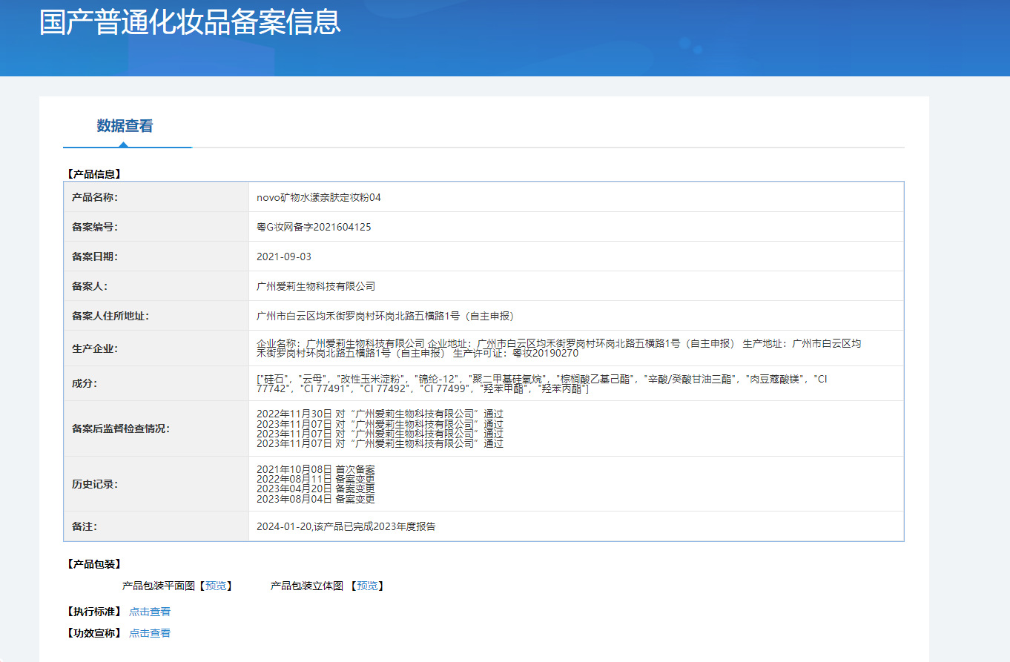Select the 2022年11月30日 inspection entry
The width and height of the screenshot is (1010, 662).
click(380, 414)
